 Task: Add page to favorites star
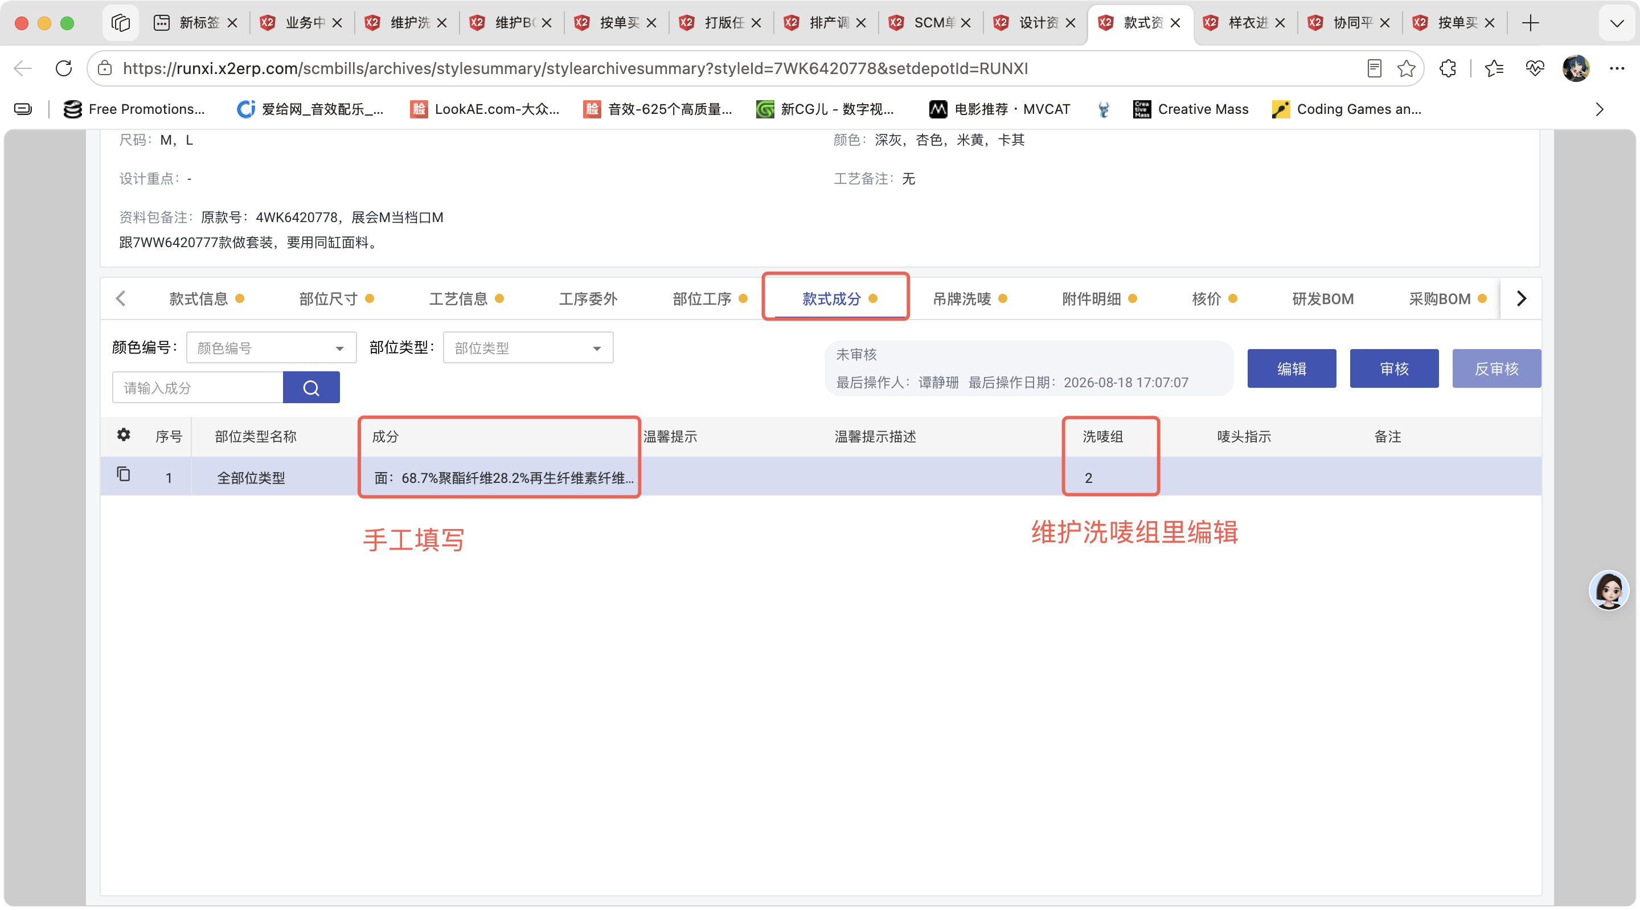(1407, 68)
